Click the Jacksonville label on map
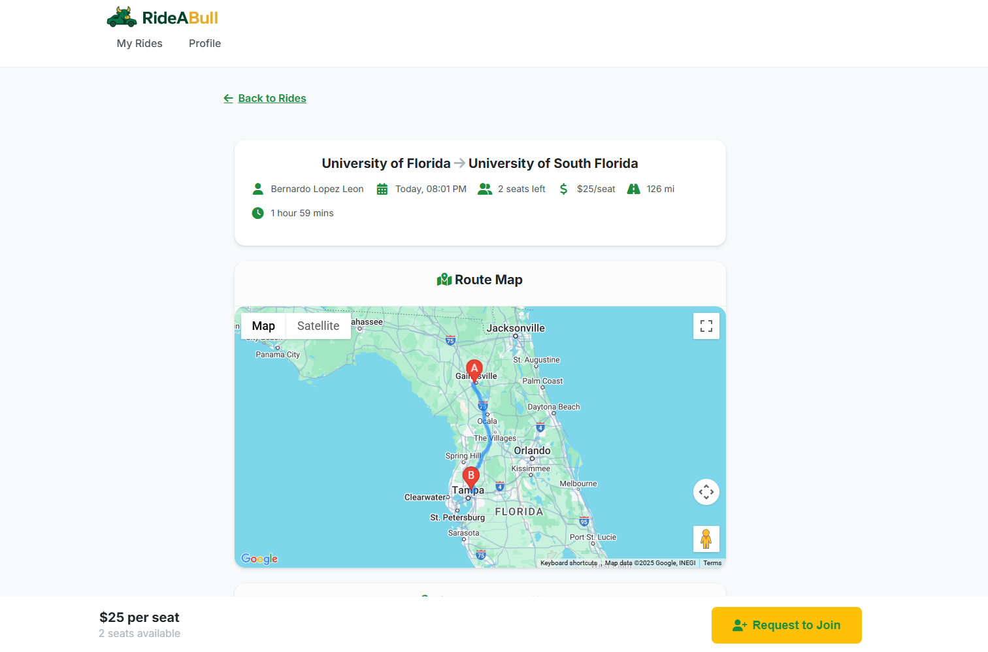 (516, 328)
